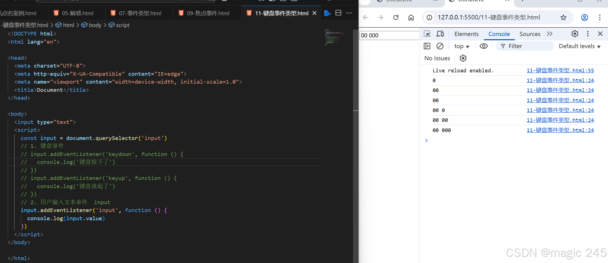Clear the console output
Screen dimensions: 608x263
coord(440,46)
